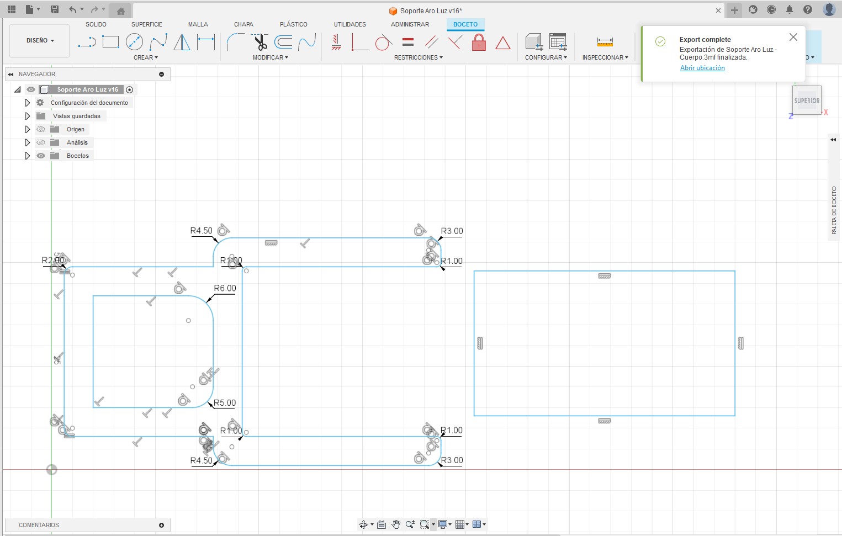The image size is (842, 536).
Task: Select the Spline creation tool
Action: 158,42
